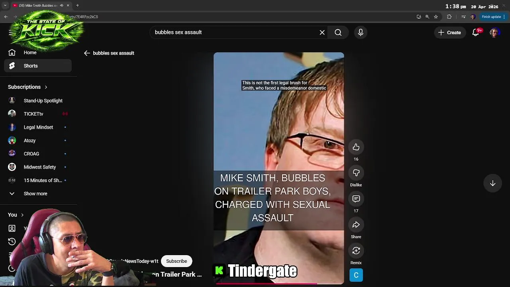Open the Short's blue C sound avatar
The width and height of the screenshot is (510, 287).
tap(356, 275)
